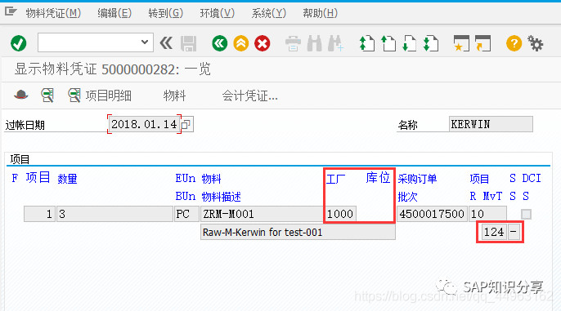
Task: Click the 数量 column header
Action: (x=67, y=179)
